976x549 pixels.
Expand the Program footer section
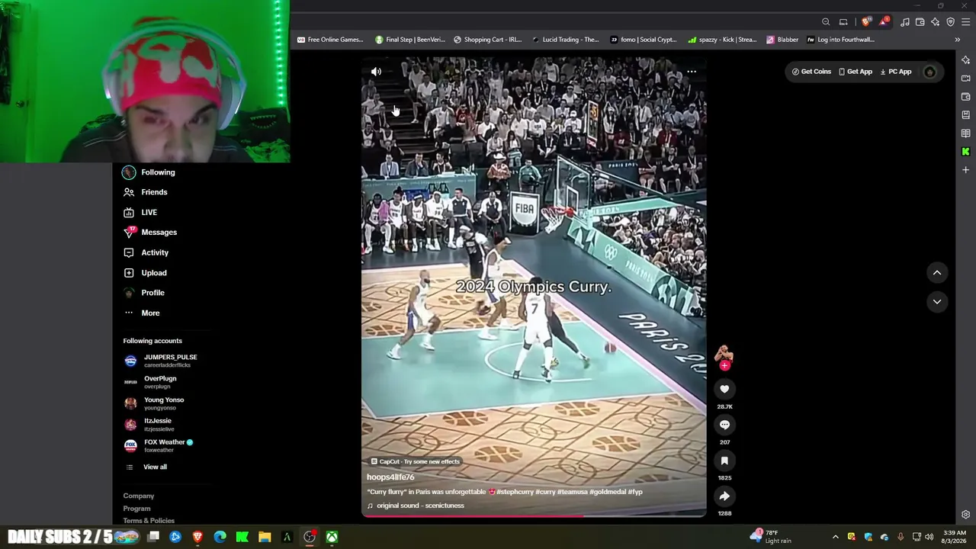click(x=137, y=509)
